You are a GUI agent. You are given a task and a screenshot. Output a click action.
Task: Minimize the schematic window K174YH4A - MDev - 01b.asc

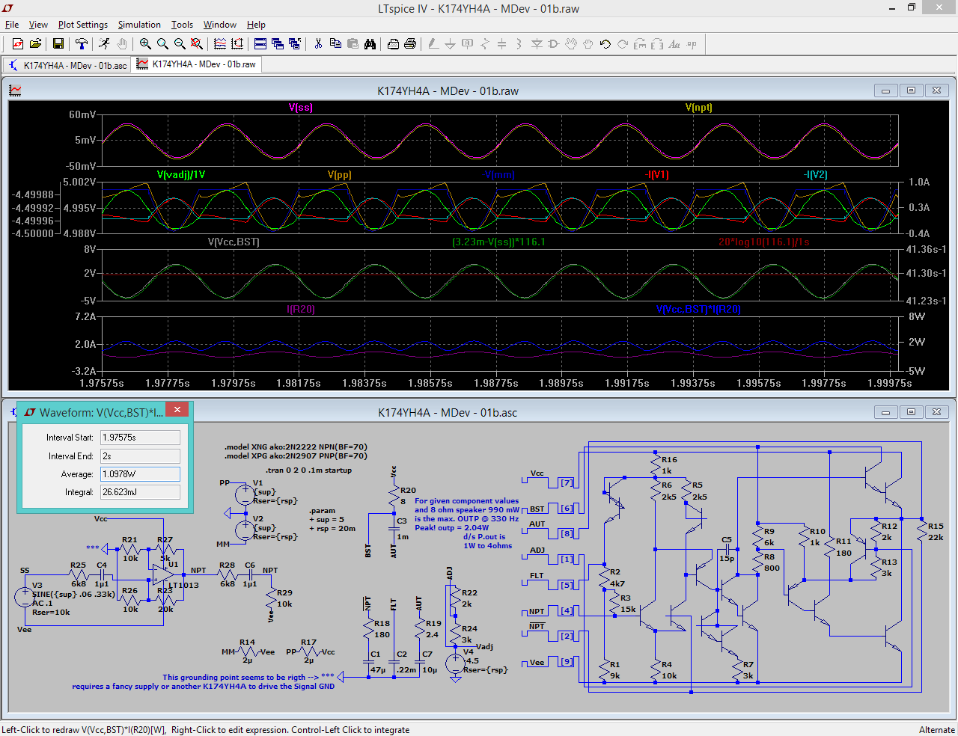(x=885, y=412)
